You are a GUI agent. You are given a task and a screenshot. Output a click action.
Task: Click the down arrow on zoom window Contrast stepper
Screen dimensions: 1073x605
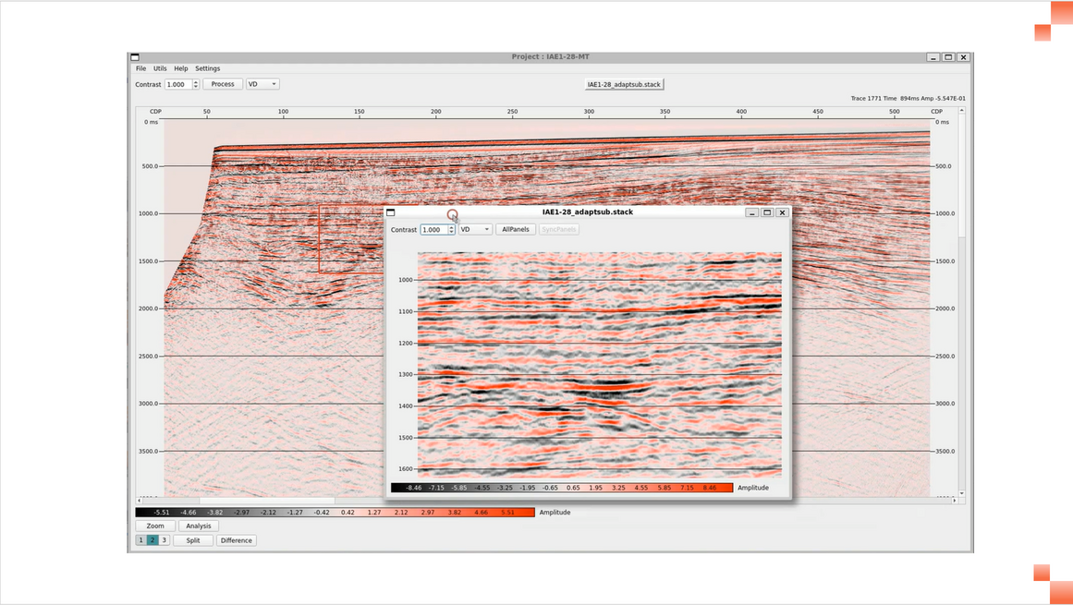click(x=452, y=232)
